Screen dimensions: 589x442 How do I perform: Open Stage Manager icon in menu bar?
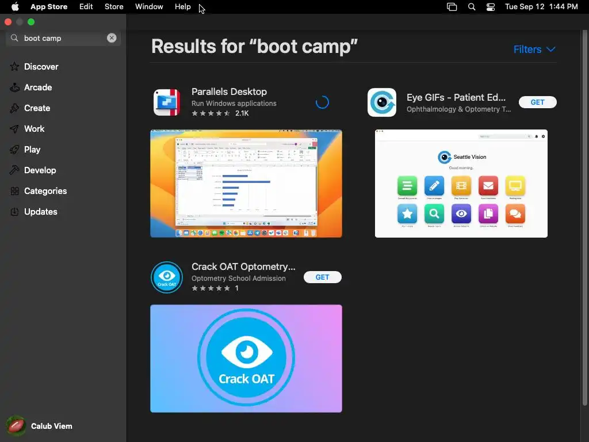coord(452,7)
